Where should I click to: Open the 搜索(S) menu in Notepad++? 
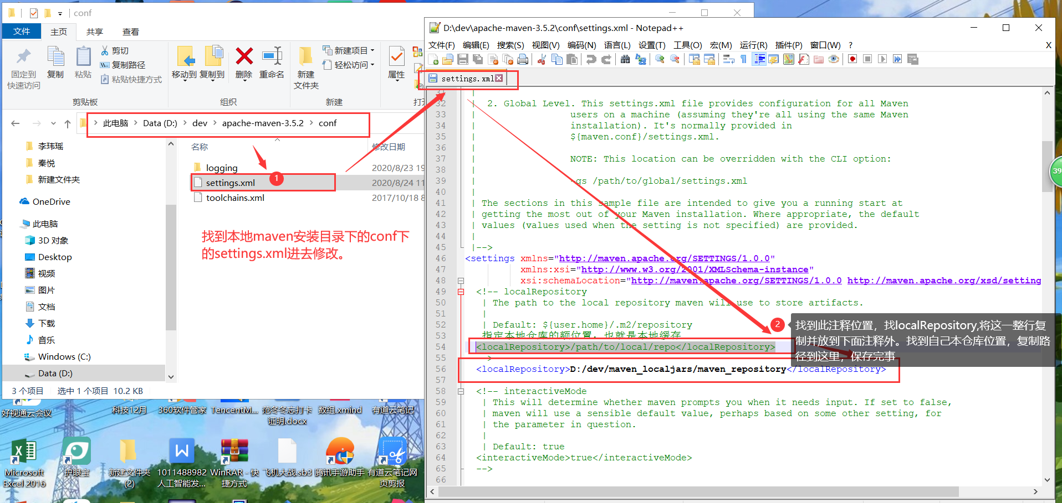[510, 45]
